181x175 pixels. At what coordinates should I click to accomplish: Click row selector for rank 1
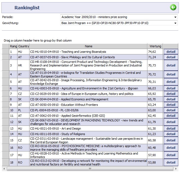(5, 52)
